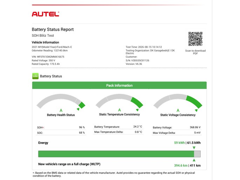Screen dimensions: 240x180
Task: Click the QR code to download PDF
Action: click(195, 39)
